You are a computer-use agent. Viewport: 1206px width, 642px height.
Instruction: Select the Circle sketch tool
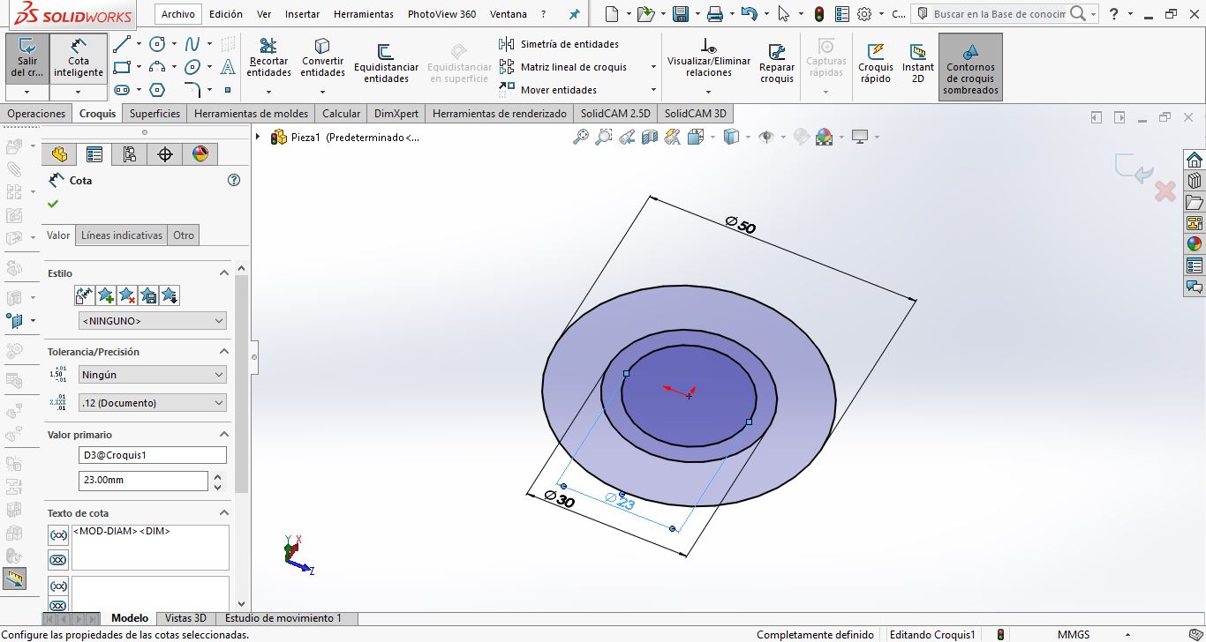[x=157, y=44]
